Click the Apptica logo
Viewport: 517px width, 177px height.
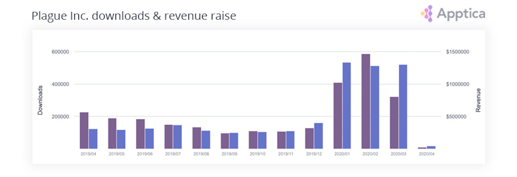coord(453,13)
